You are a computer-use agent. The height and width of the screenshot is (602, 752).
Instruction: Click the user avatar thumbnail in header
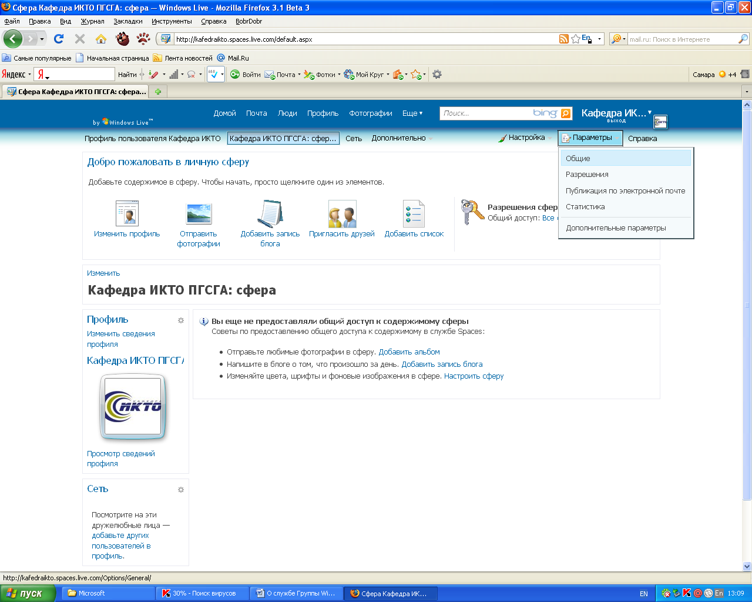(661, 122)
